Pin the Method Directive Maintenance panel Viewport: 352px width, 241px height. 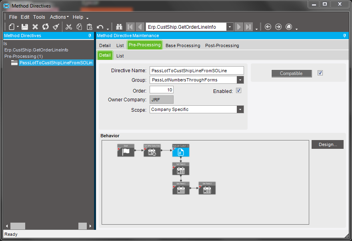pos(344,36)
